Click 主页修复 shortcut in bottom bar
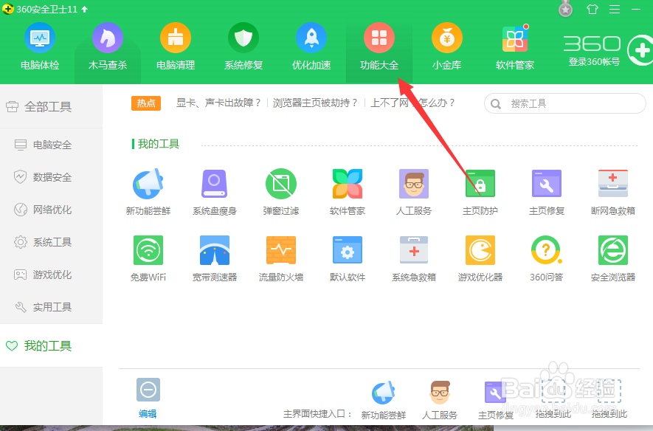 point(496,400)
